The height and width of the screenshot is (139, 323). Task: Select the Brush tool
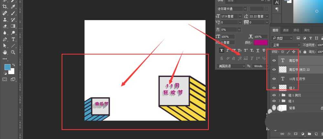tap(13, 13)
